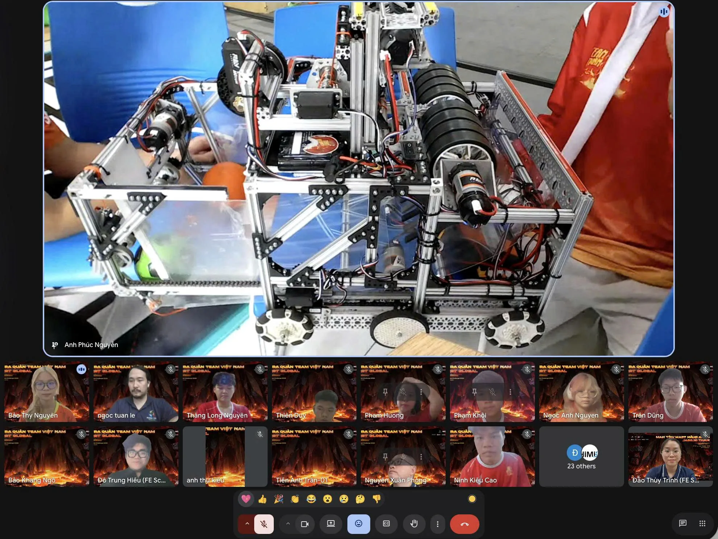Select Bảo Thy Nguyên's video tile

click(x=46, y=392)
